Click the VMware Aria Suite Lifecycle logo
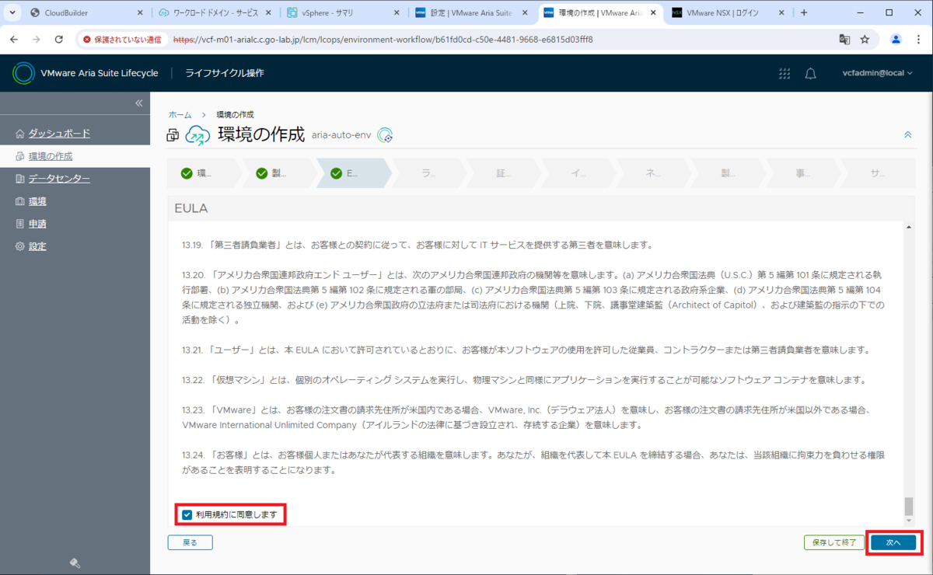This screenshot has height=575, width=933. coord(24,73)
